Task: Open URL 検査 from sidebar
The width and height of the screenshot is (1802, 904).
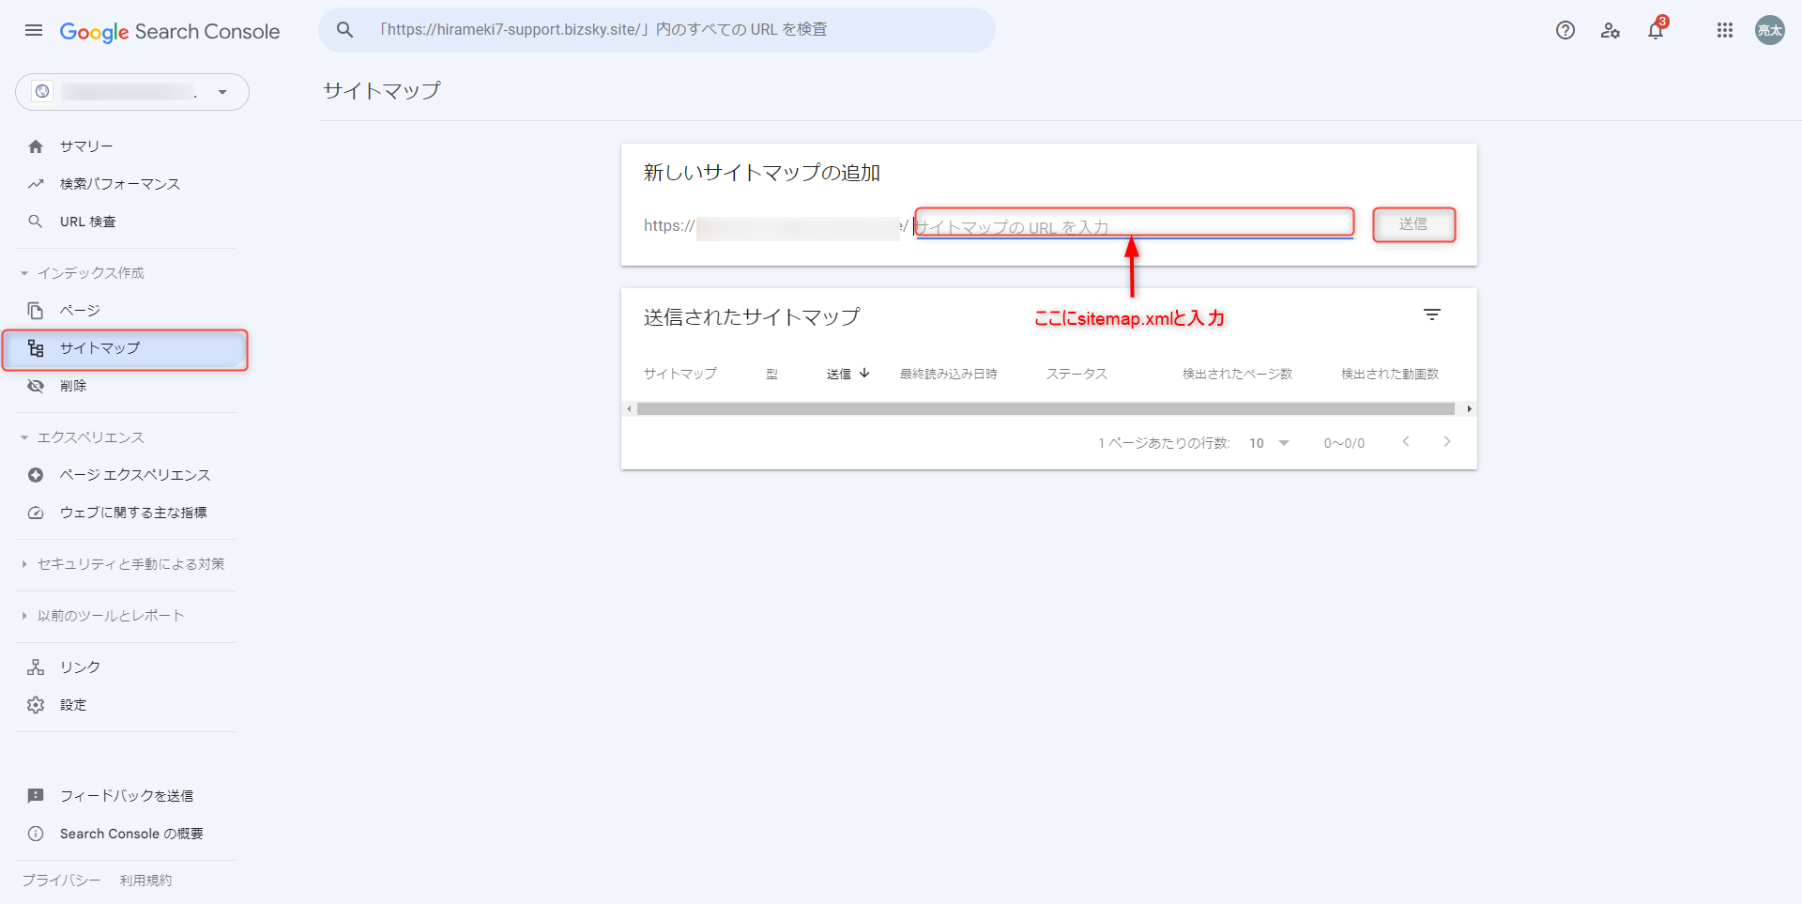Action: [88, 222]
